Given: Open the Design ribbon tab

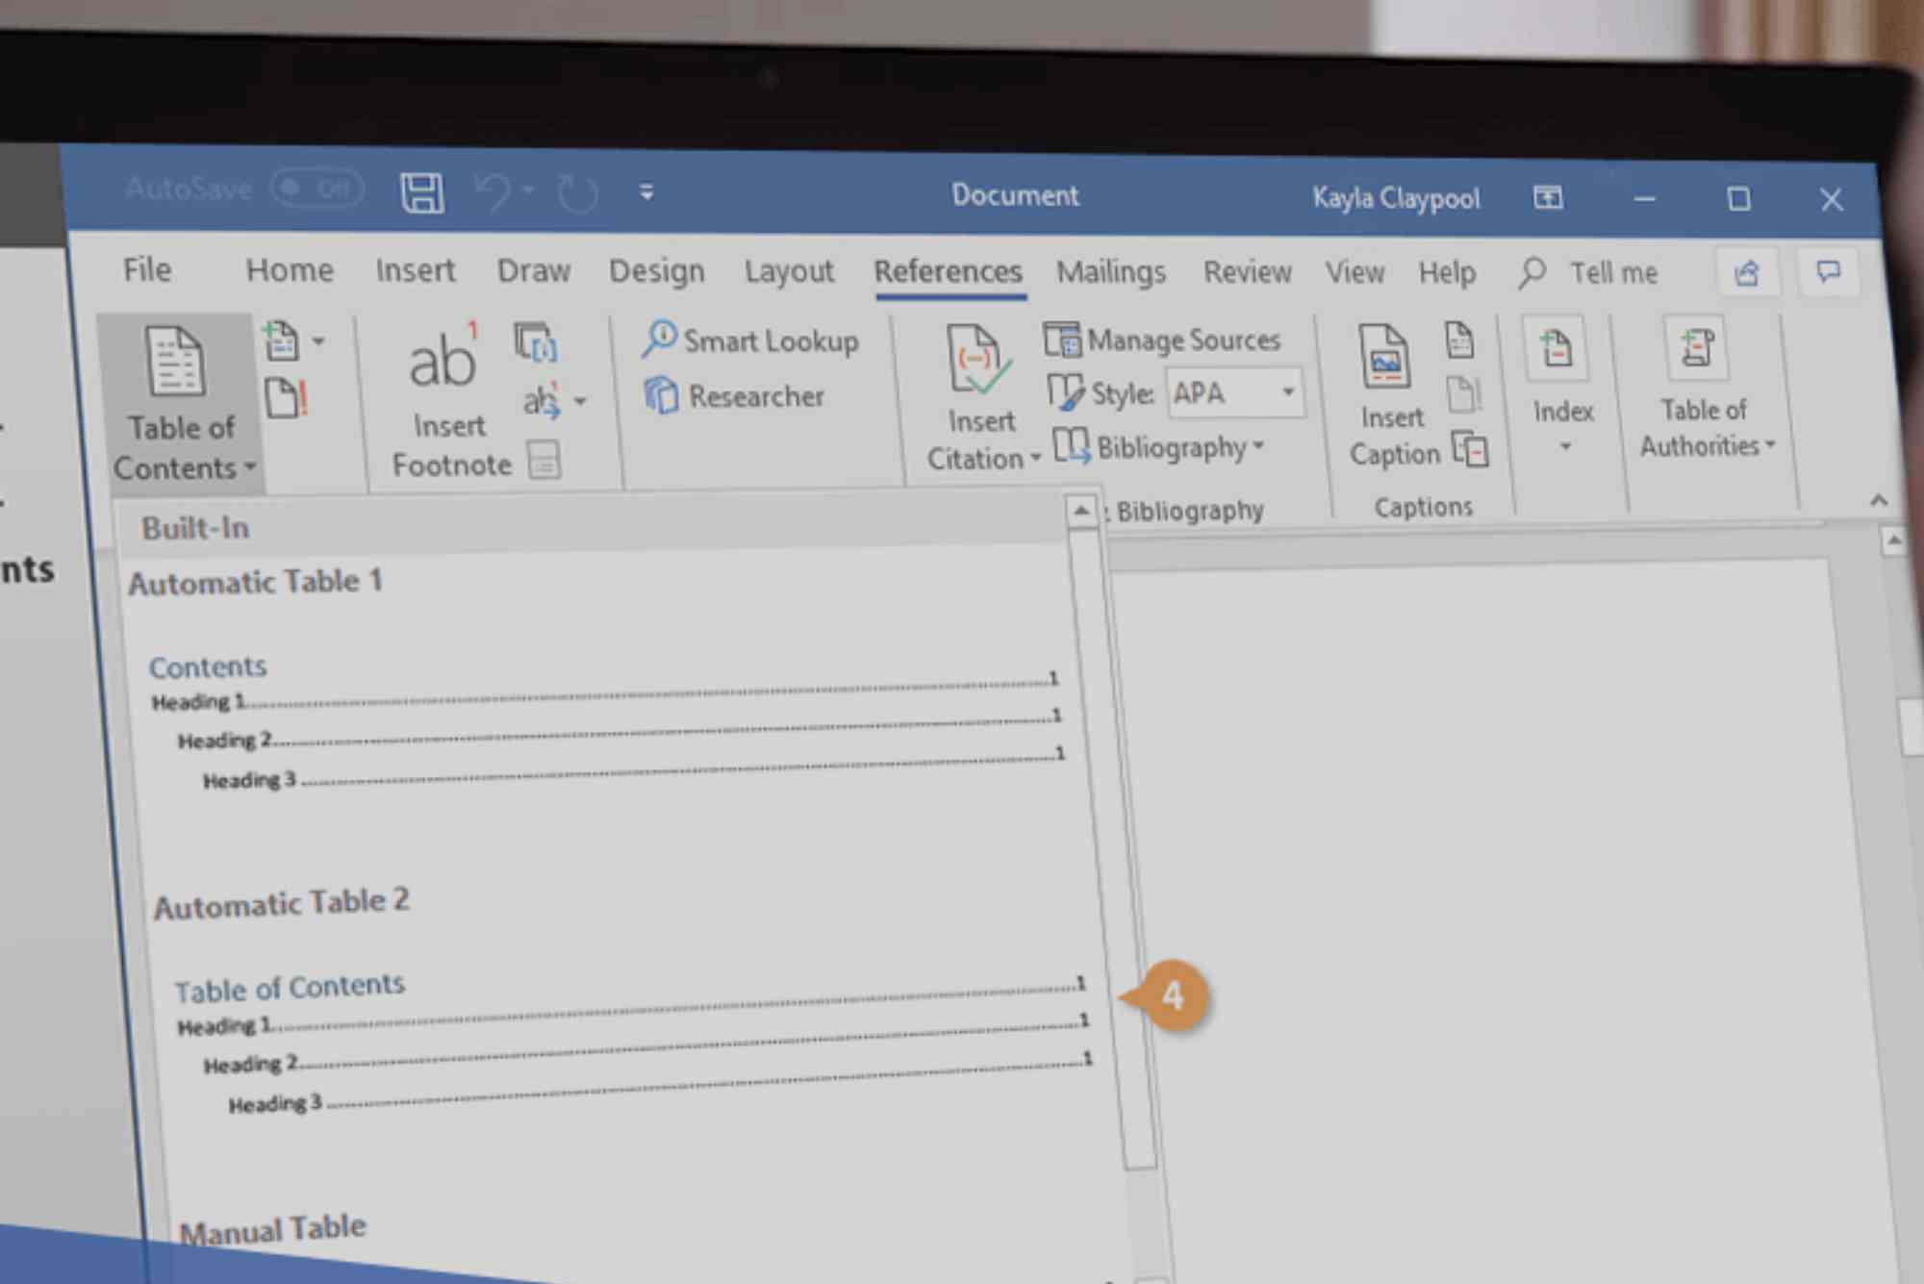Looking at the screenshot, I should click(x=656, y=272).
